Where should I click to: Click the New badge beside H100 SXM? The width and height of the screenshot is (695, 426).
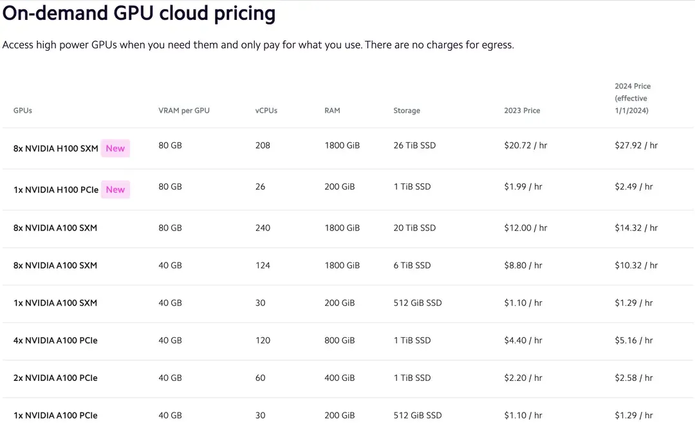pyautogui.click(x=115, y=149)
